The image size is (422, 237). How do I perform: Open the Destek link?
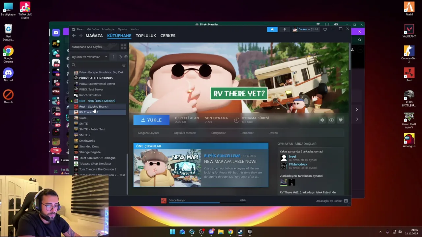point(273,133)
